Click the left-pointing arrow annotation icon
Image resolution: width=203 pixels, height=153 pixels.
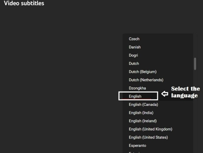click(x=164, y=94)
